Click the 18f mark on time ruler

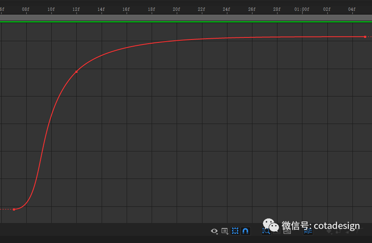(151, 9)
